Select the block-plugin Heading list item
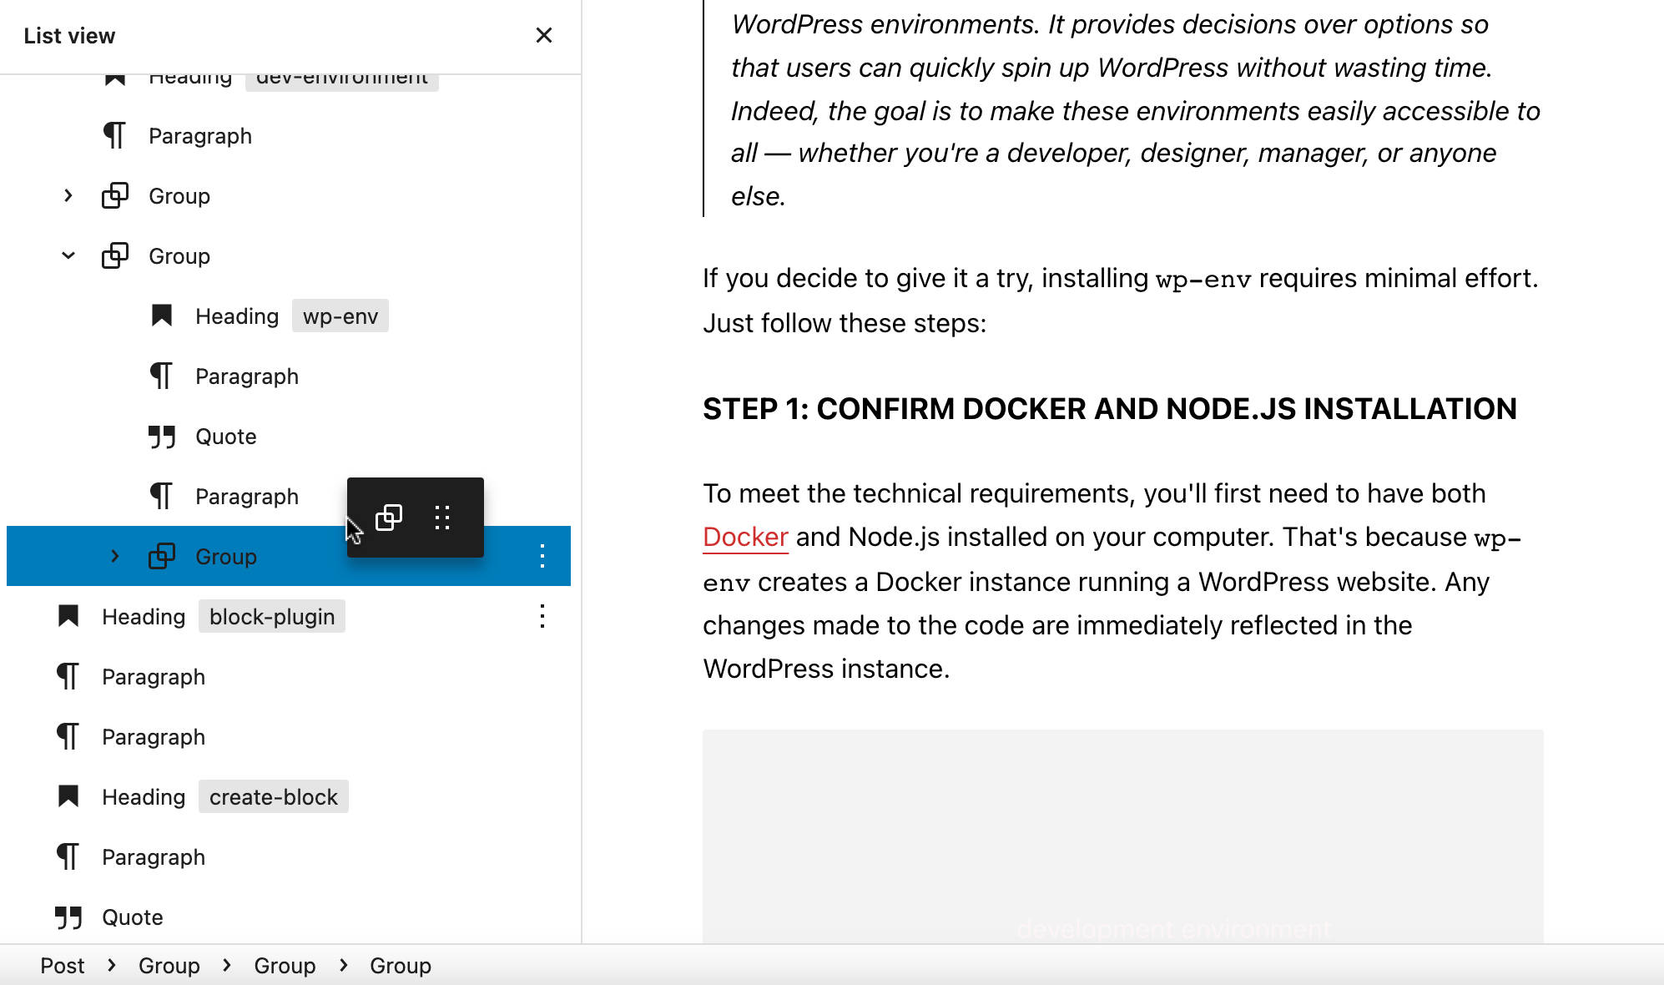 (x=144, y=617)
